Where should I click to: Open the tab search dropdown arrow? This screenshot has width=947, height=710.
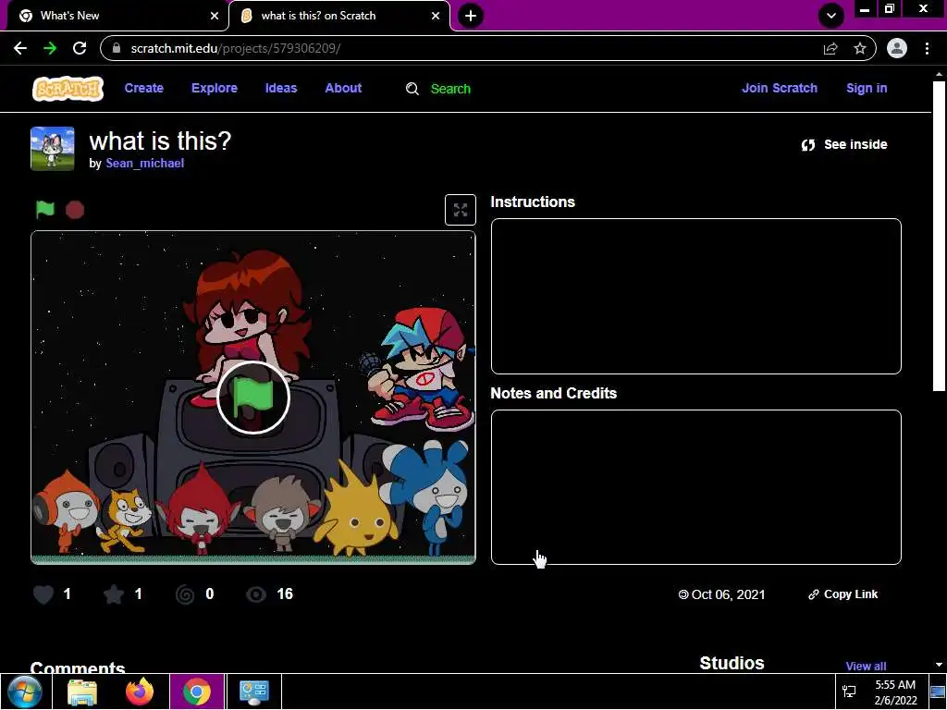point(831,16)
